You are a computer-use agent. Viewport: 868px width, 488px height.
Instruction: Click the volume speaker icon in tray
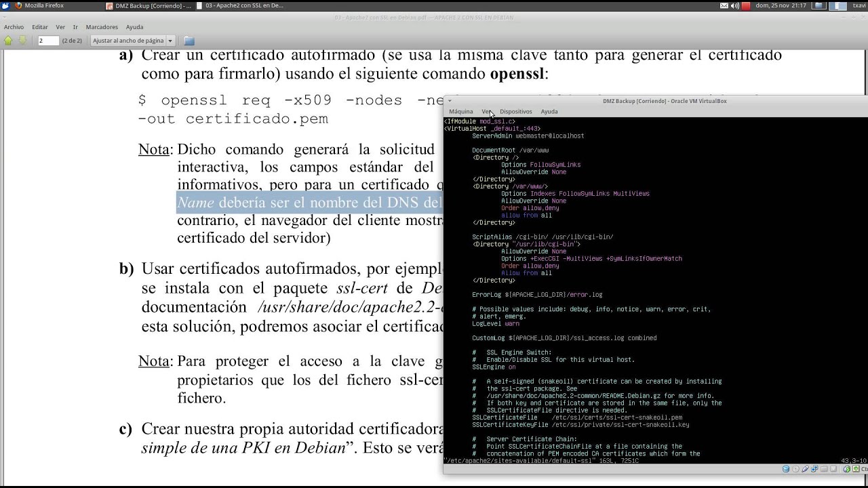736,5
